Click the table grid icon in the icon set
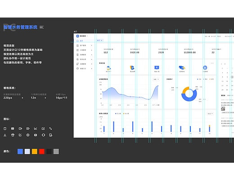This screenshot has width=234, height=176. tap(13, 129)
